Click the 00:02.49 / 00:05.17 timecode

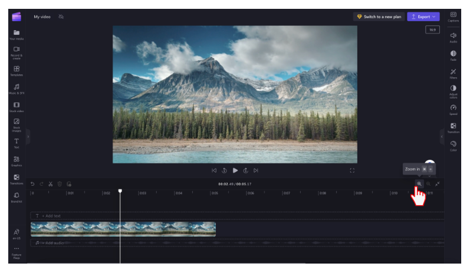235,184
